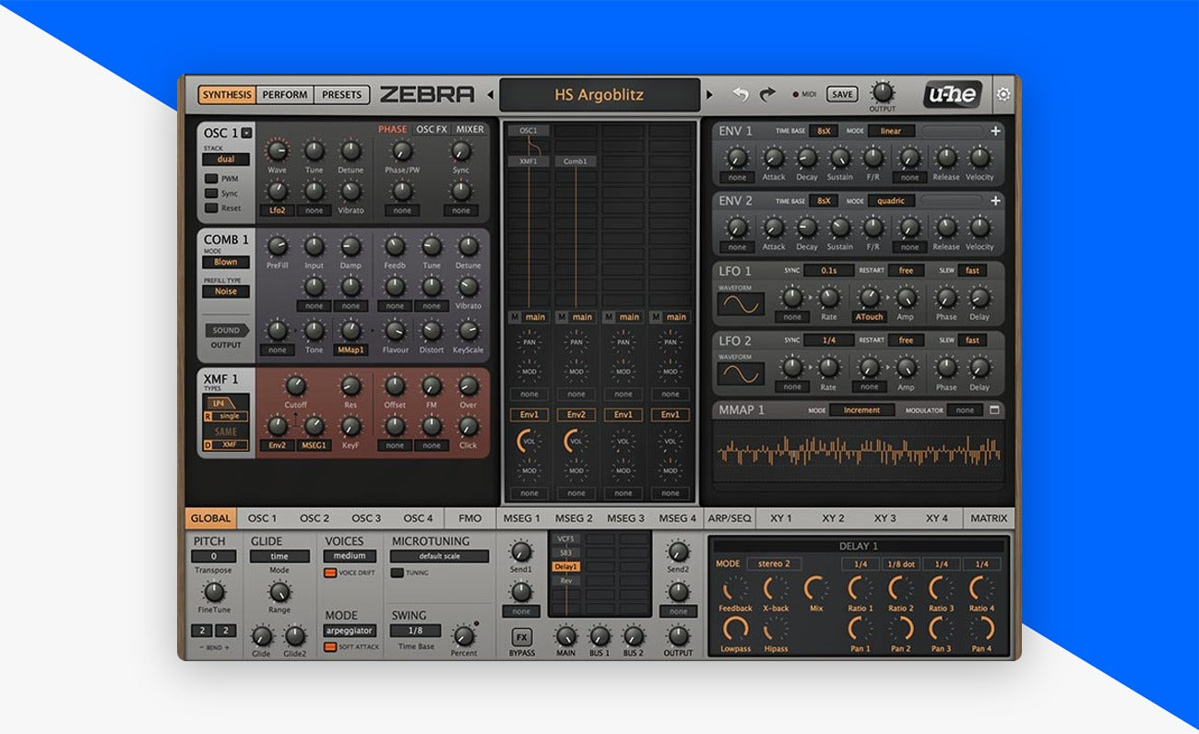This screenshot has width=1199, height=734.
Task: Click the undo arrow icon
Action: 741,94
